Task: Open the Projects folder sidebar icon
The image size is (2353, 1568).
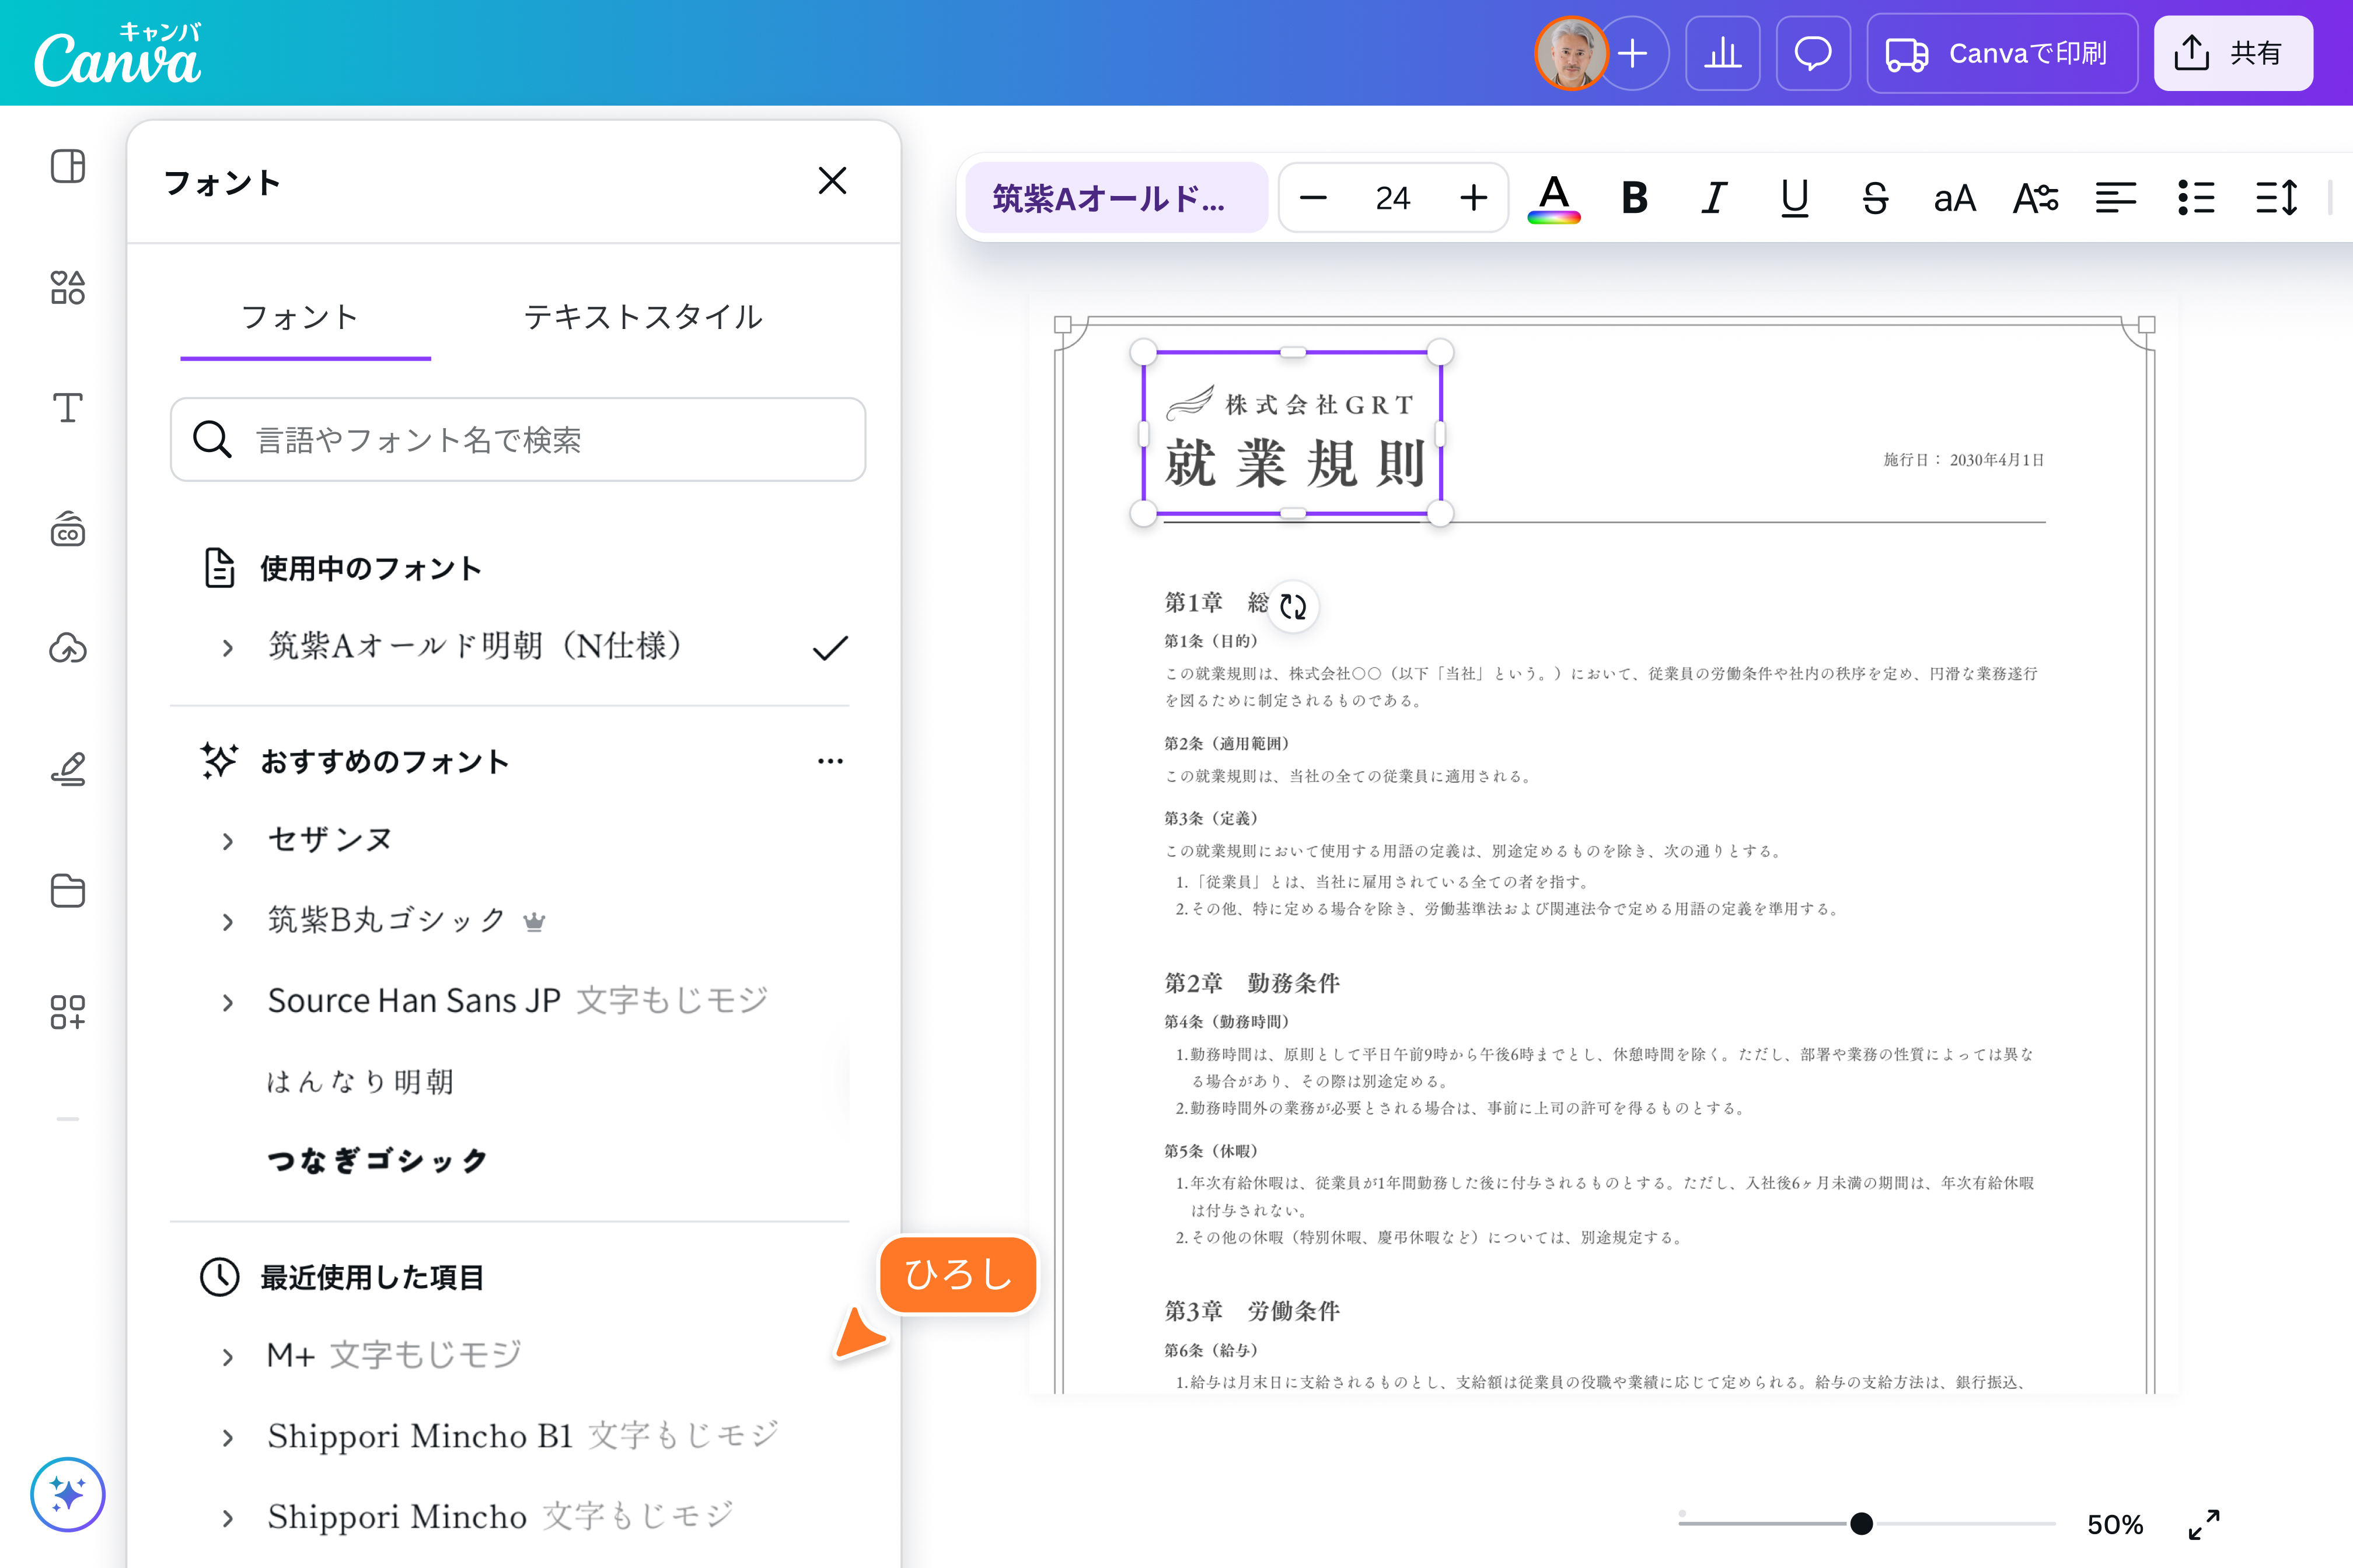Action: [x=68, y=890]
